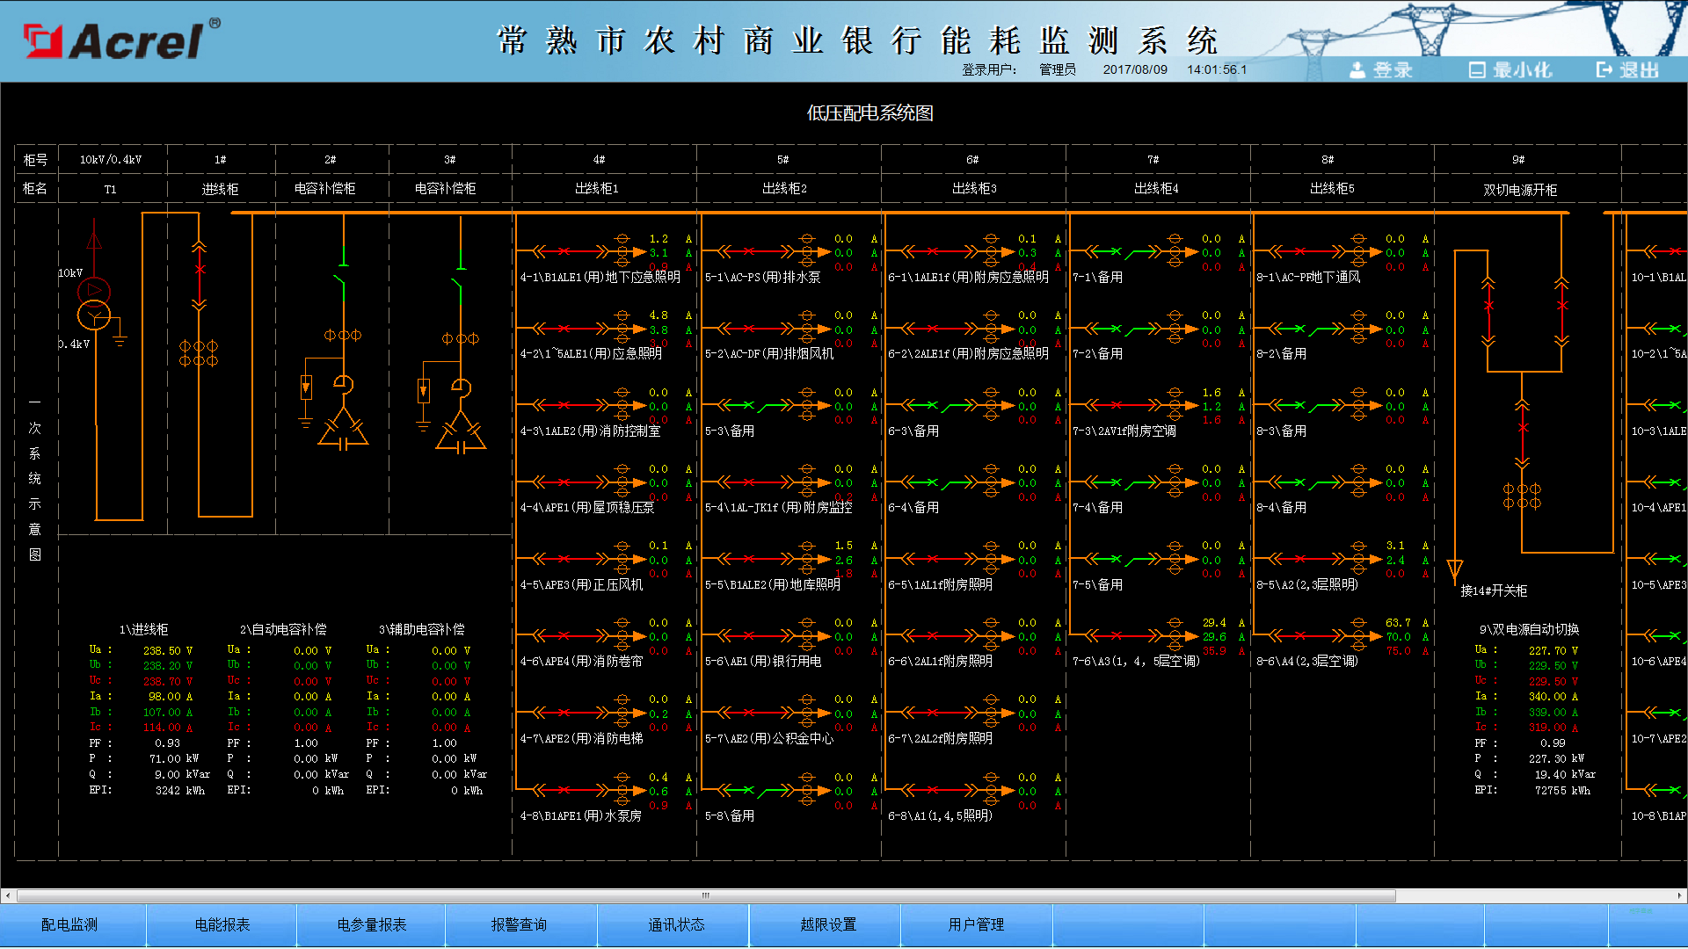Viewport: 1688px width, 949px height.
Task: Click the horizontal scrollbar thumb
Action: pos(705,895)
